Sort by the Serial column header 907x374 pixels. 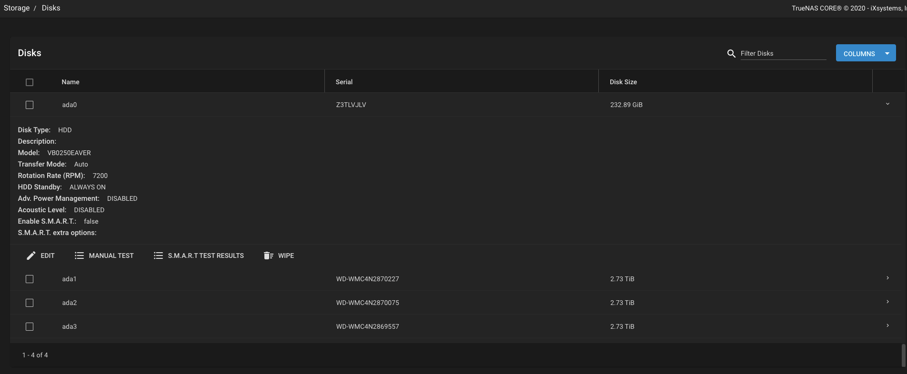click(344, 82)
